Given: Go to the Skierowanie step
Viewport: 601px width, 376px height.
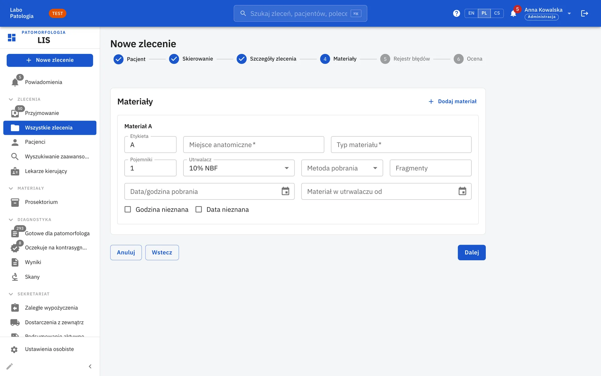Looking at the screenshot, I should tap(191, 59).
